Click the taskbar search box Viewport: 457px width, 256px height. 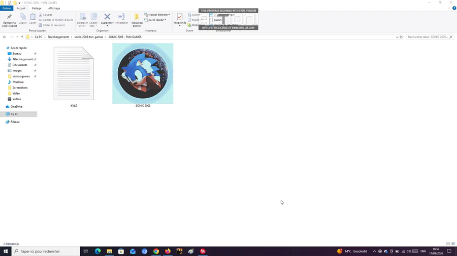46,251
